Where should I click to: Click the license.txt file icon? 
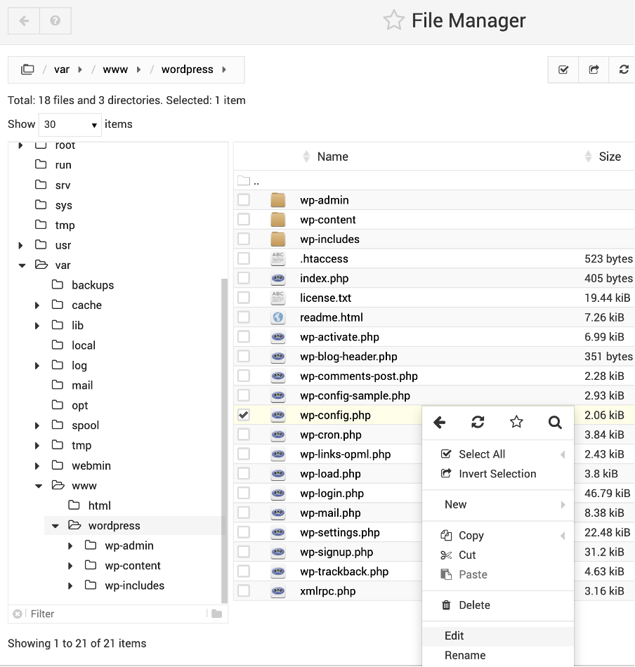tap(278, 298)
